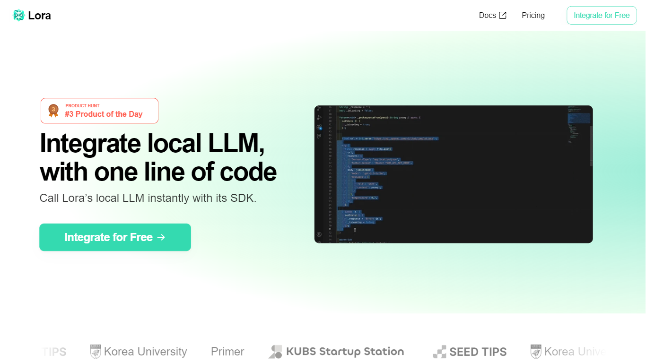646x363 pixels.
Task: Click the Lora logo icon
Action: [x=19, y=16]
